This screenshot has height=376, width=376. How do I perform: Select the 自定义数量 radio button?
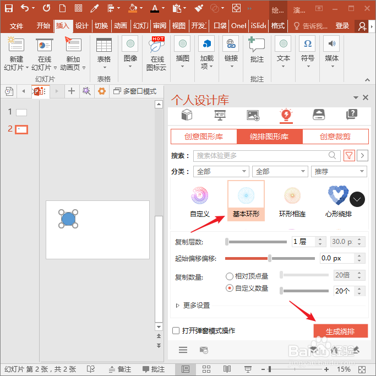click(230, 288)
